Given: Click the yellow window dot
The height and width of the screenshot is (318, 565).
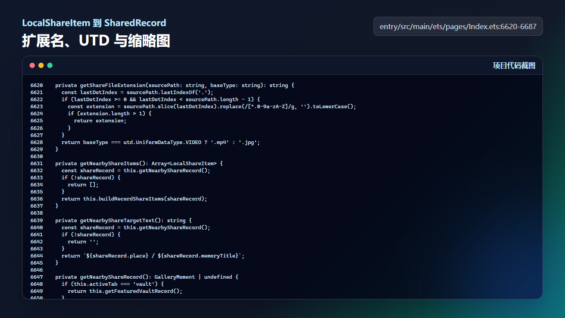Looking at the screenshot, I should click(x=41, y=65).
